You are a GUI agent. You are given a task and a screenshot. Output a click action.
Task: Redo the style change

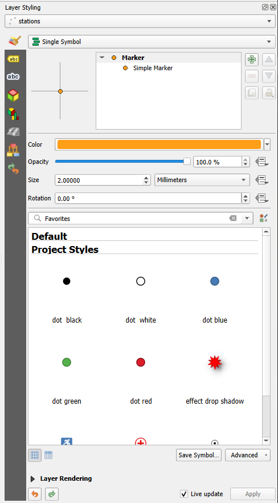tap(51, 494)
